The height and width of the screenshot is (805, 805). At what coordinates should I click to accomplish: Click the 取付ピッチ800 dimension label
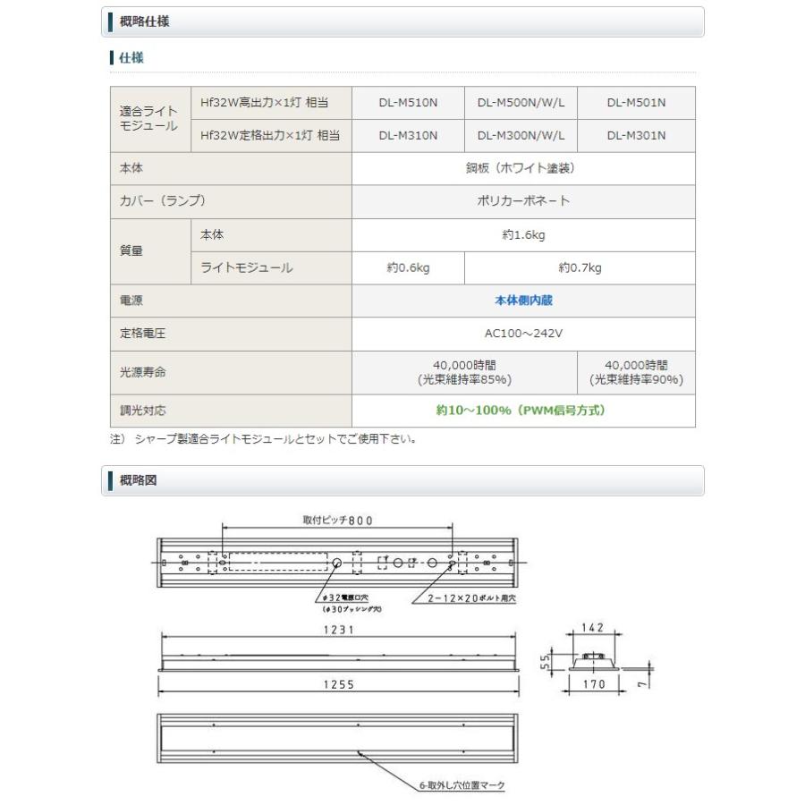pos(337,520)
